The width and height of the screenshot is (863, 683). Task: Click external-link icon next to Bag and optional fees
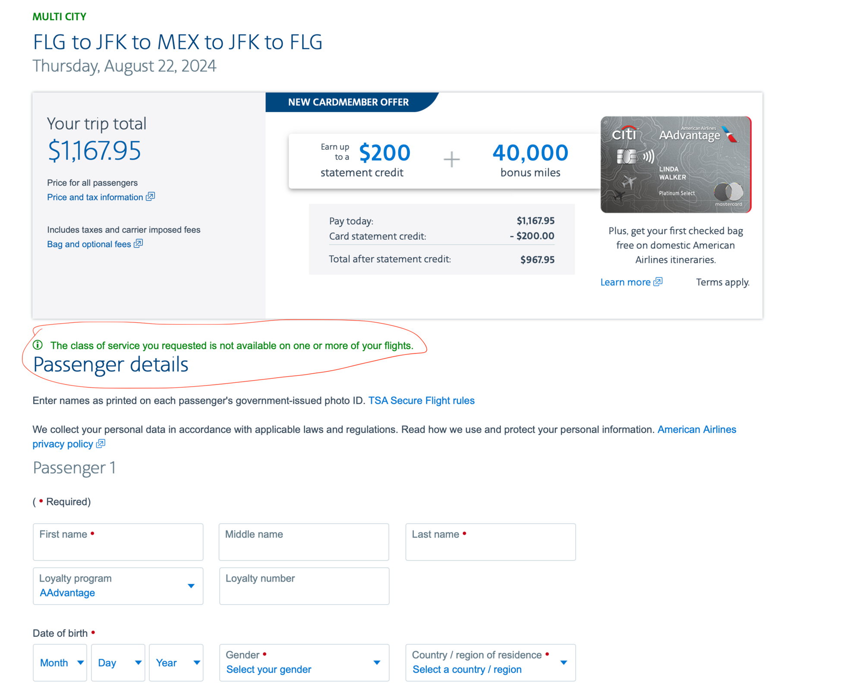pyautogui.click(x=138, y=244)
